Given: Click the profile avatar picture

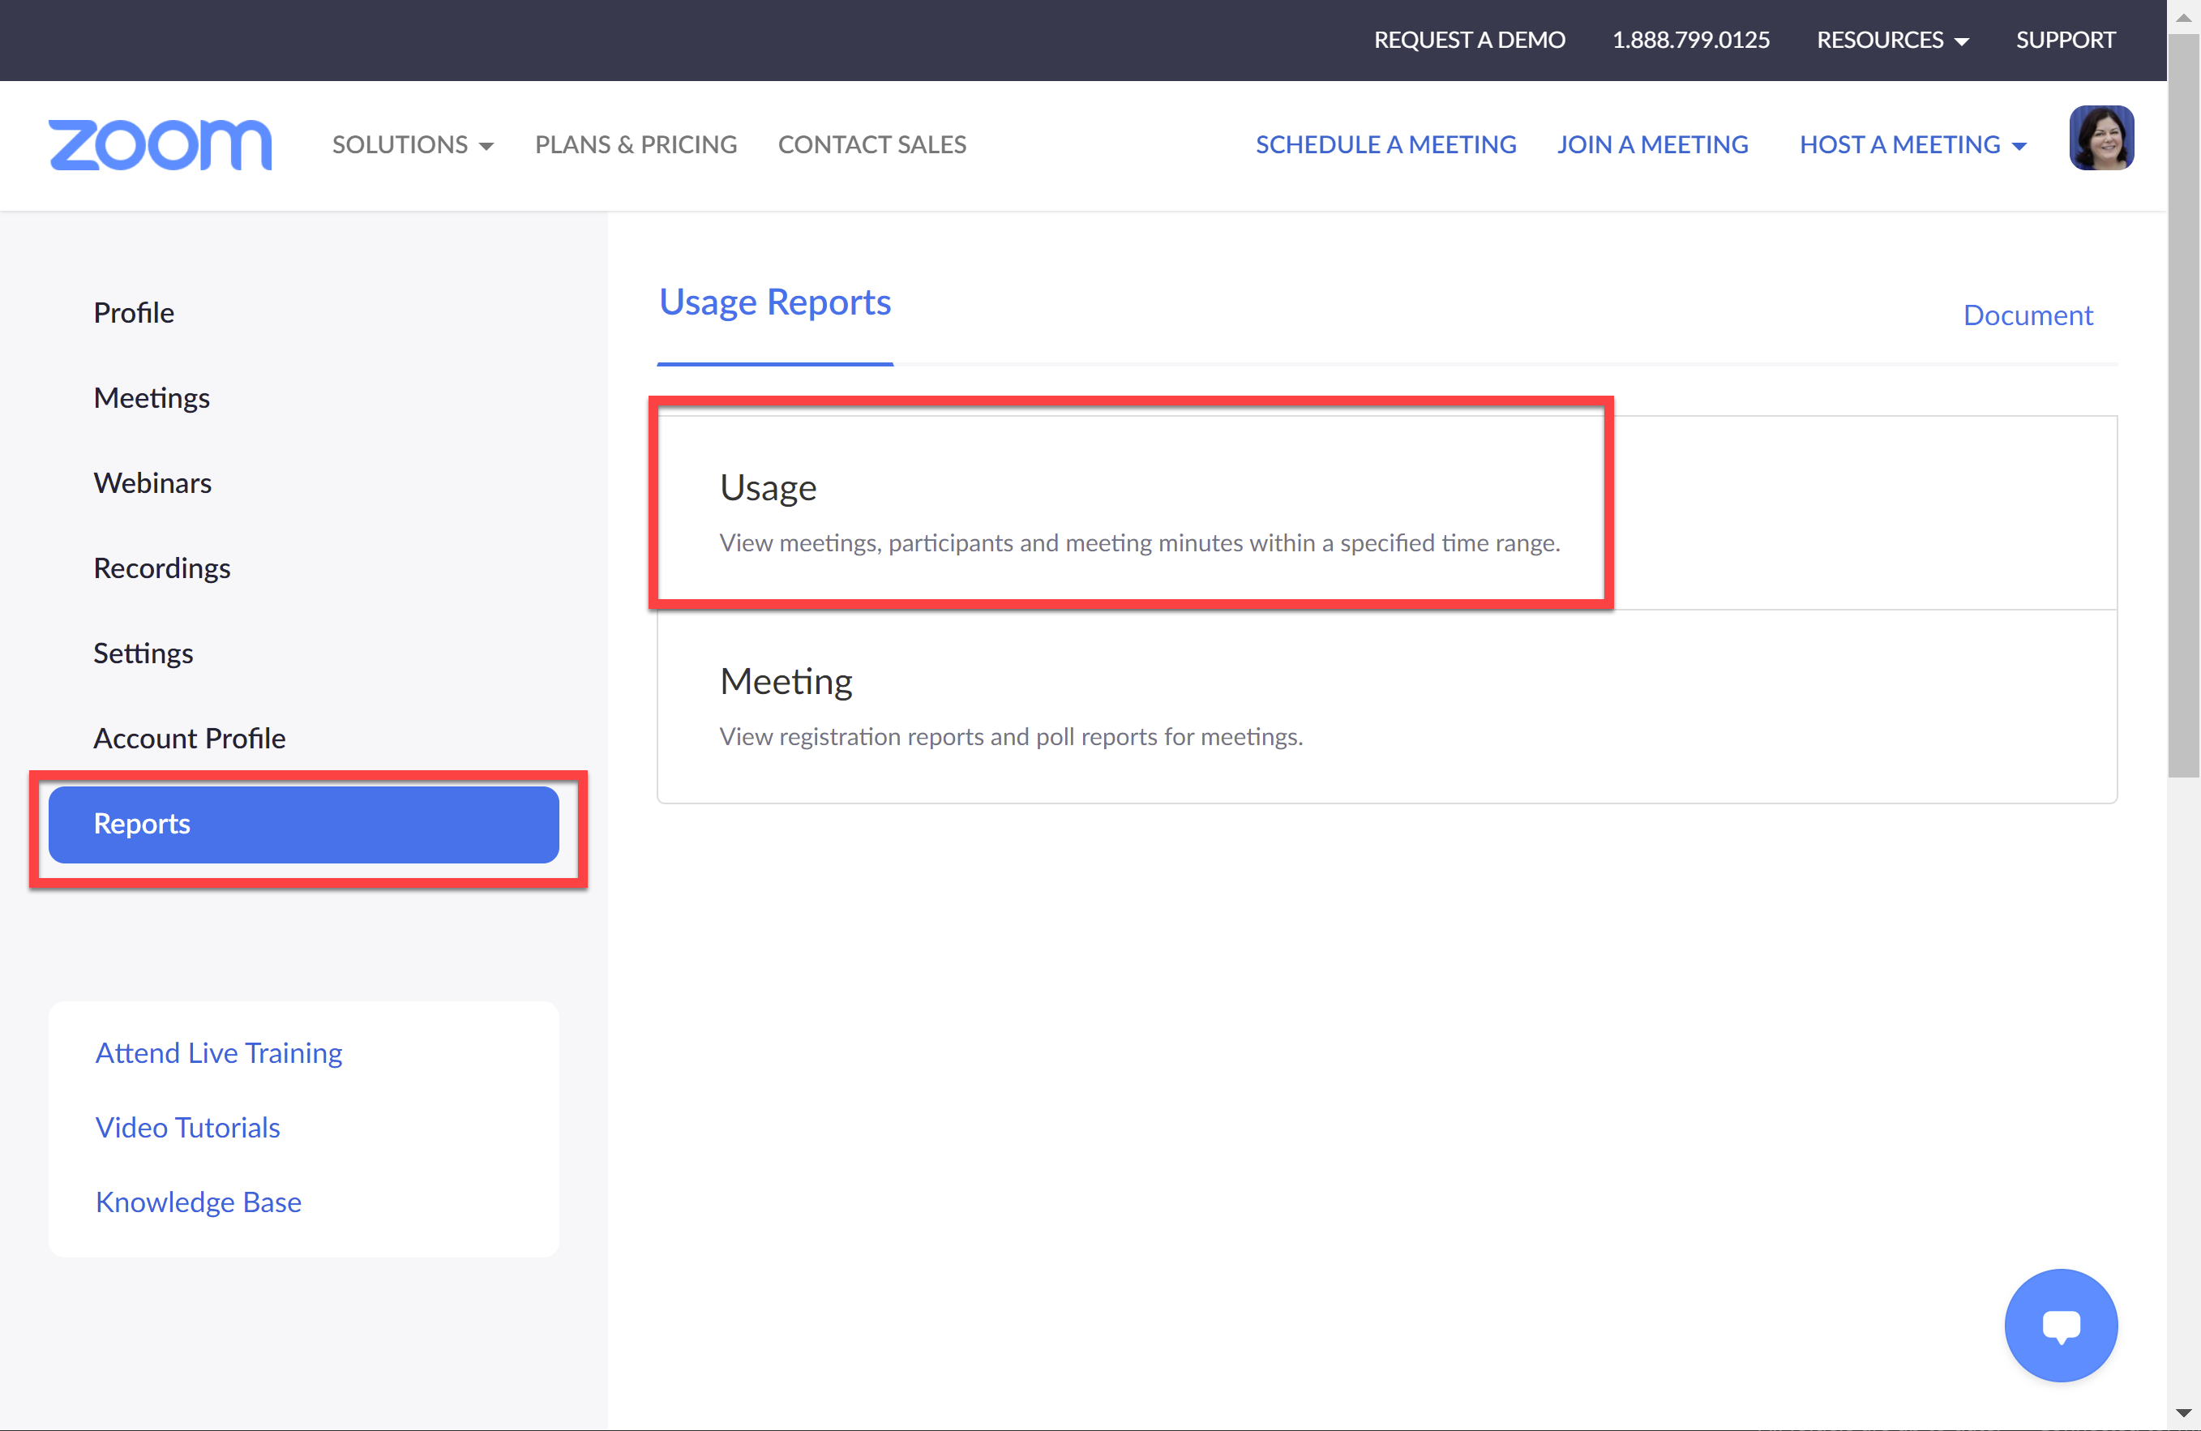Looking at the screenshot, I should point(2101,137).
